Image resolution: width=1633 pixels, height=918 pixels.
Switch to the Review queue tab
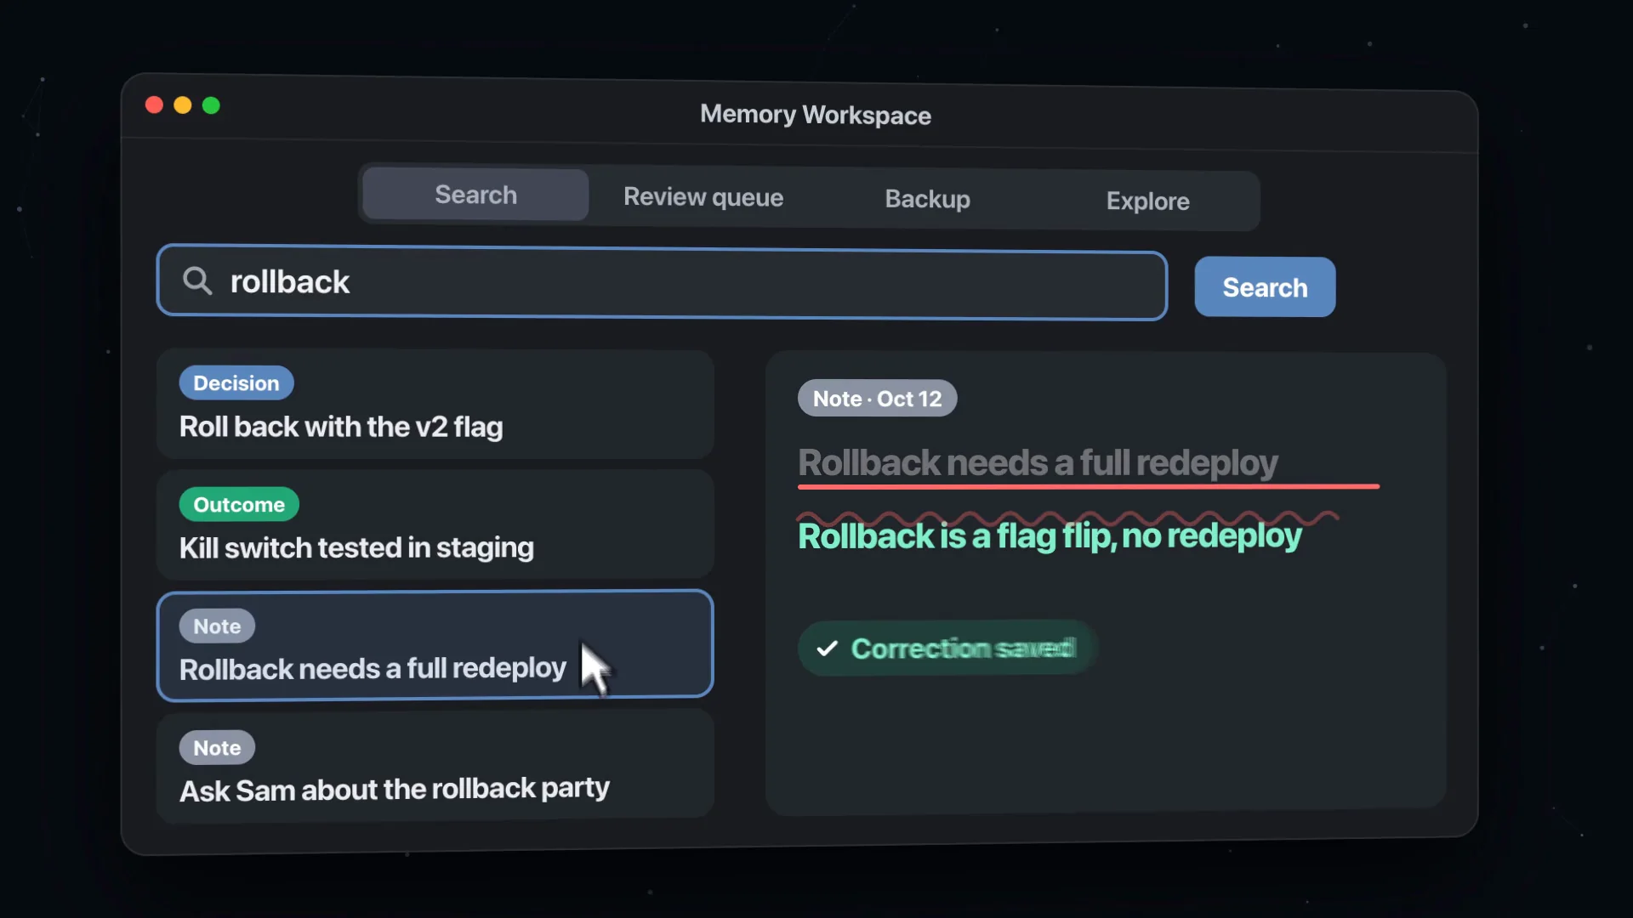tap(703, 197)
